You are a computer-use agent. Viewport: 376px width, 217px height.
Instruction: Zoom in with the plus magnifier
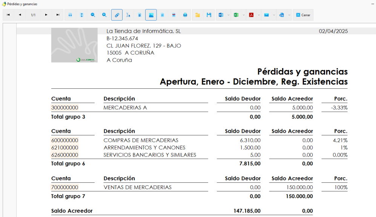[104, 15]
